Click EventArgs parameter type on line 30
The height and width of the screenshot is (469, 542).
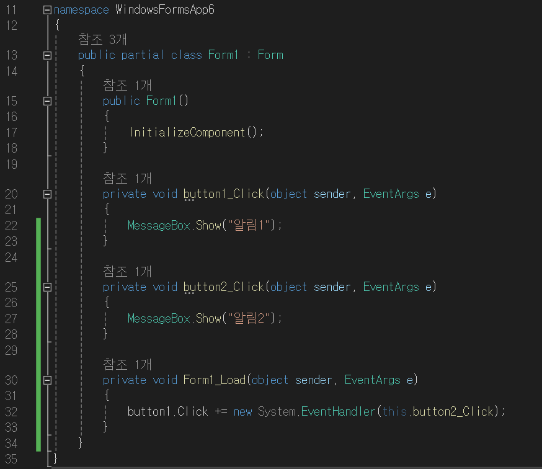click(x=372, y=380)
